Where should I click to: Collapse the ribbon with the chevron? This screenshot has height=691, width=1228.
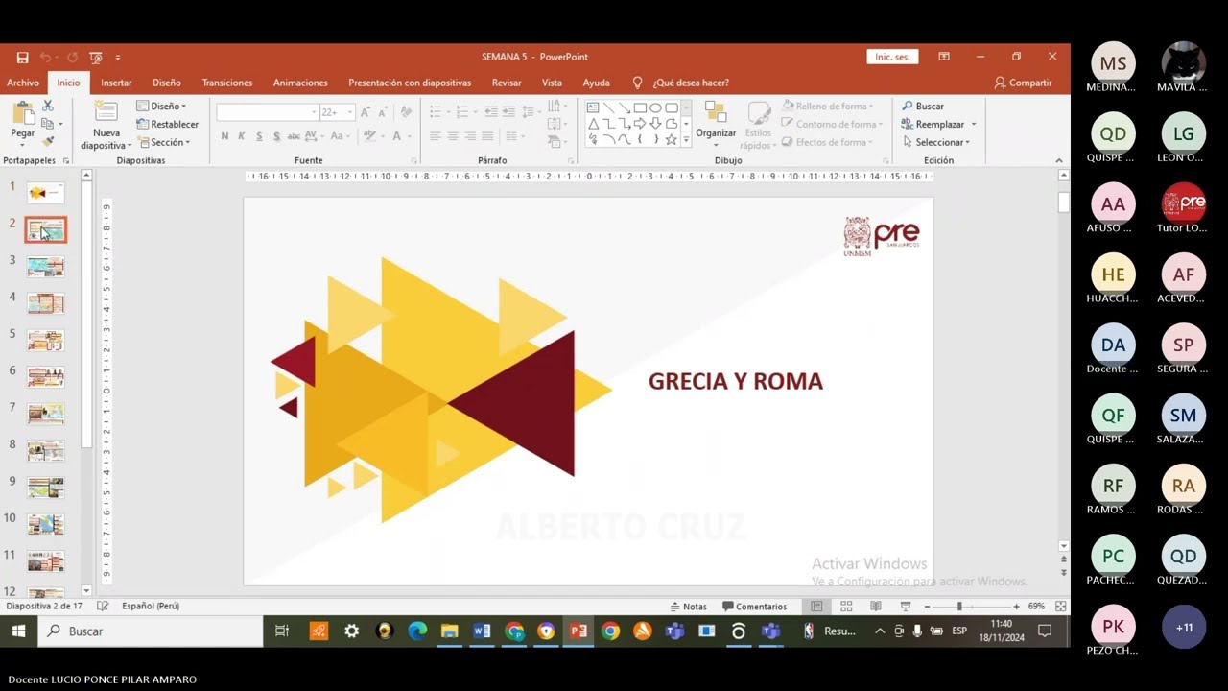point(1059,160)
